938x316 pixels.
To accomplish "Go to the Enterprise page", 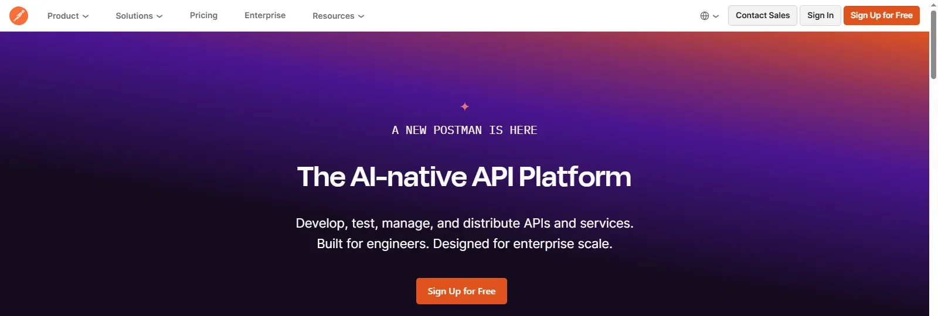I will pyautogui.click(x=265, y=15).
